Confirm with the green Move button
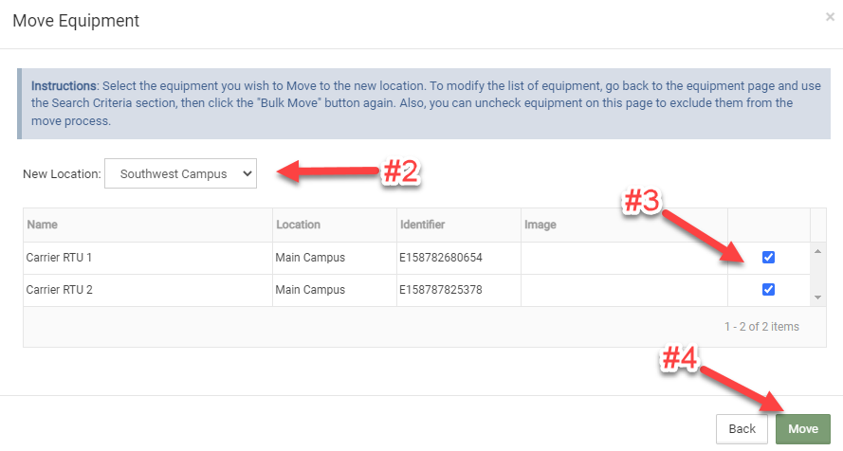This screenshot has height=451, width=843. point(802,428)
